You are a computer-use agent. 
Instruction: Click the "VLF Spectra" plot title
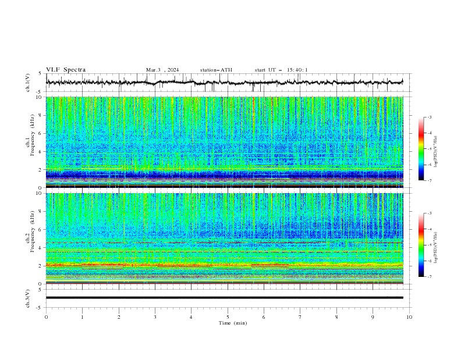(66, 70)
